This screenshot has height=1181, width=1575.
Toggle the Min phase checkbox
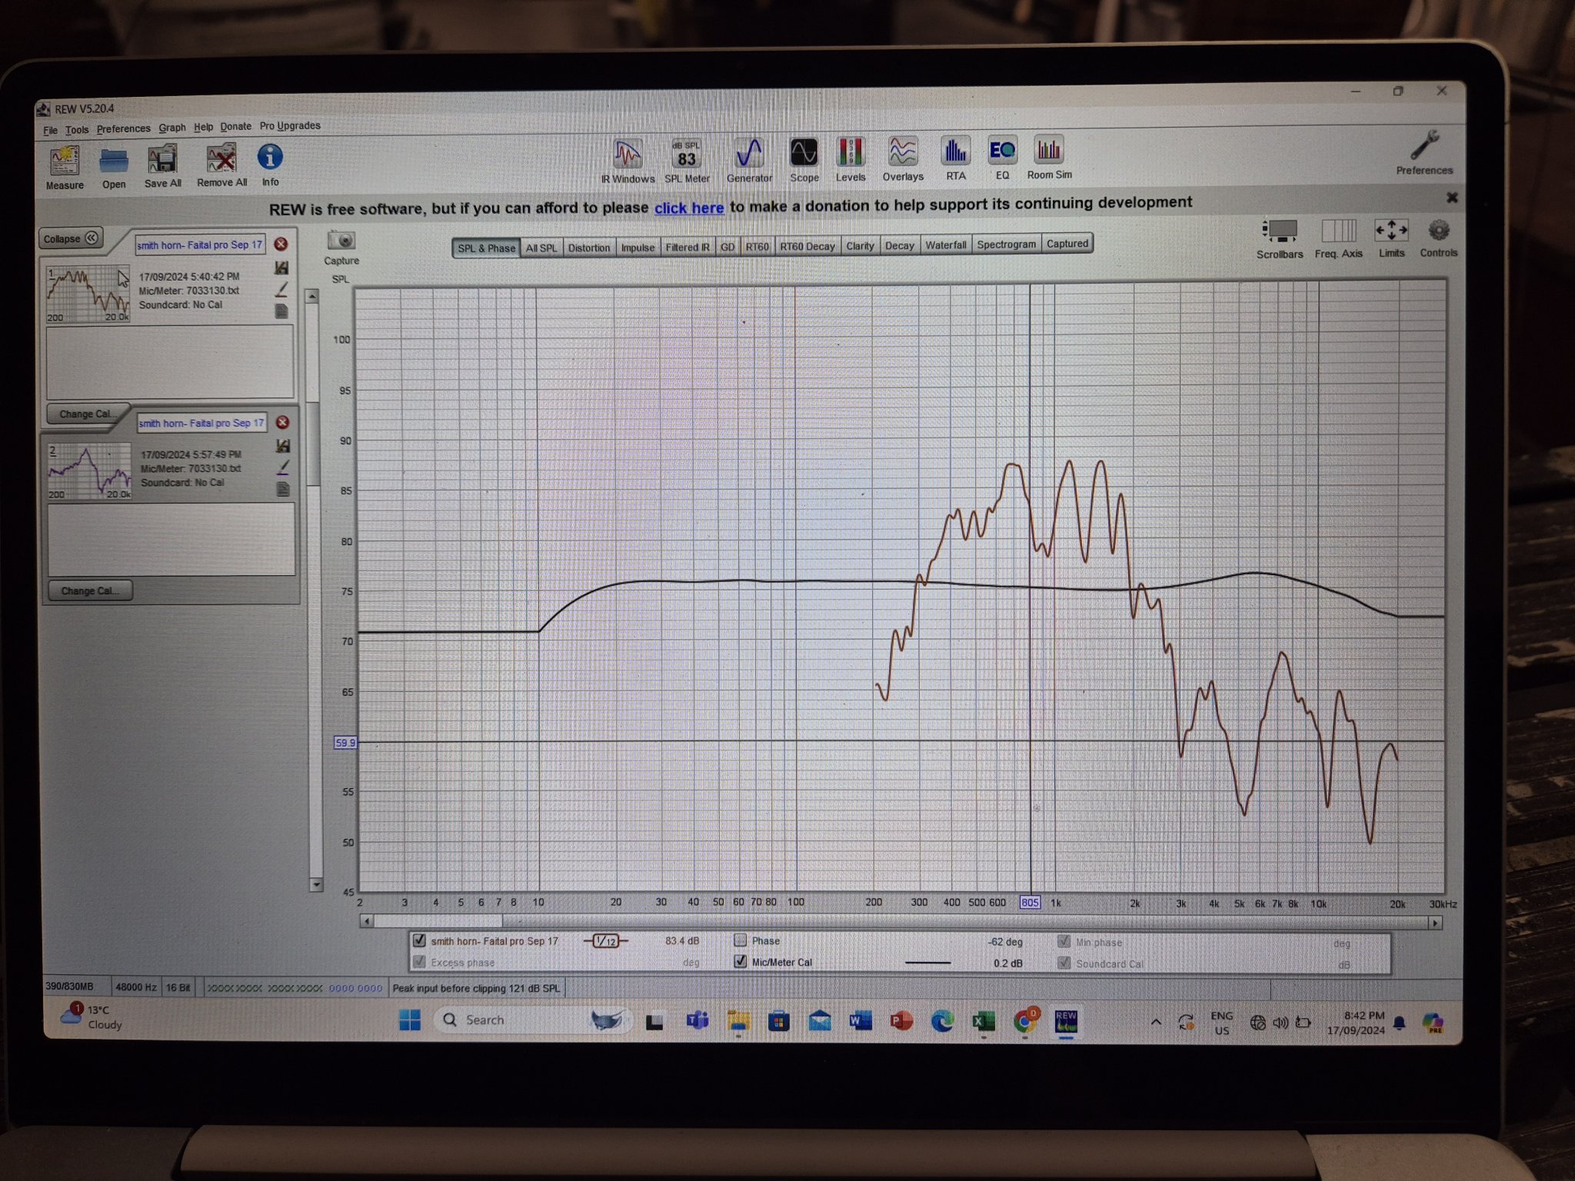click(1064, 941)
